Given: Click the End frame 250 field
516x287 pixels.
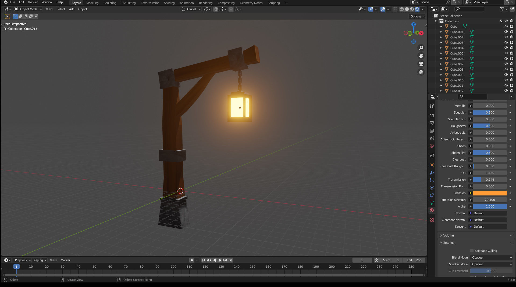Looking at the screenshot, I should [x=414, y=260].
